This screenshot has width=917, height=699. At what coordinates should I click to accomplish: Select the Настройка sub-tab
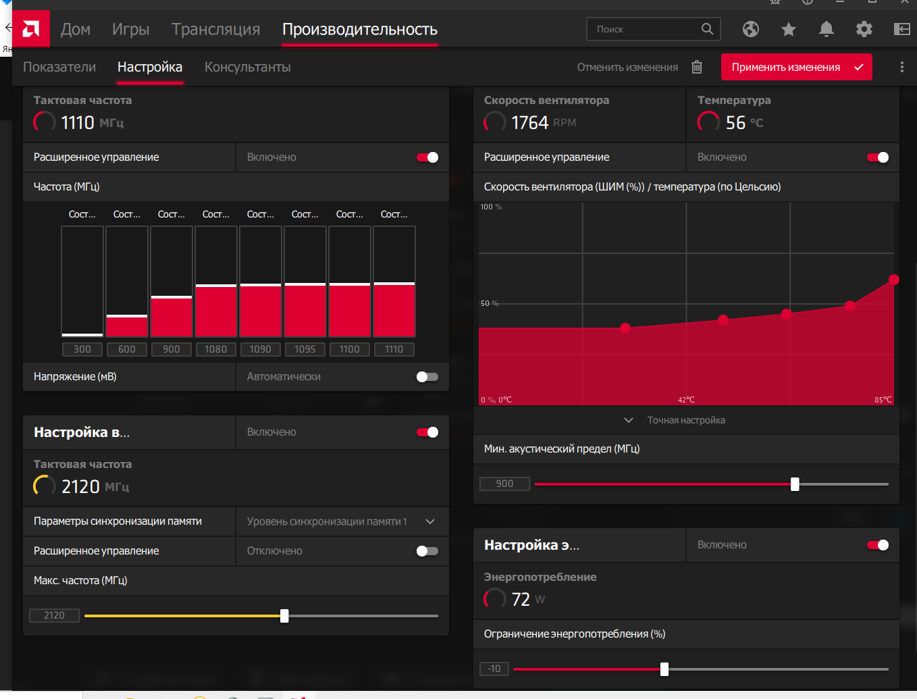(150, 67)
